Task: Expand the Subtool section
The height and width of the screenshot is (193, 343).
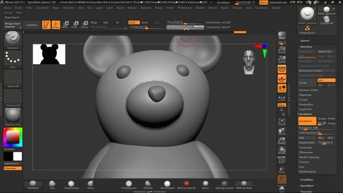Action: click(x=305, y=41)
